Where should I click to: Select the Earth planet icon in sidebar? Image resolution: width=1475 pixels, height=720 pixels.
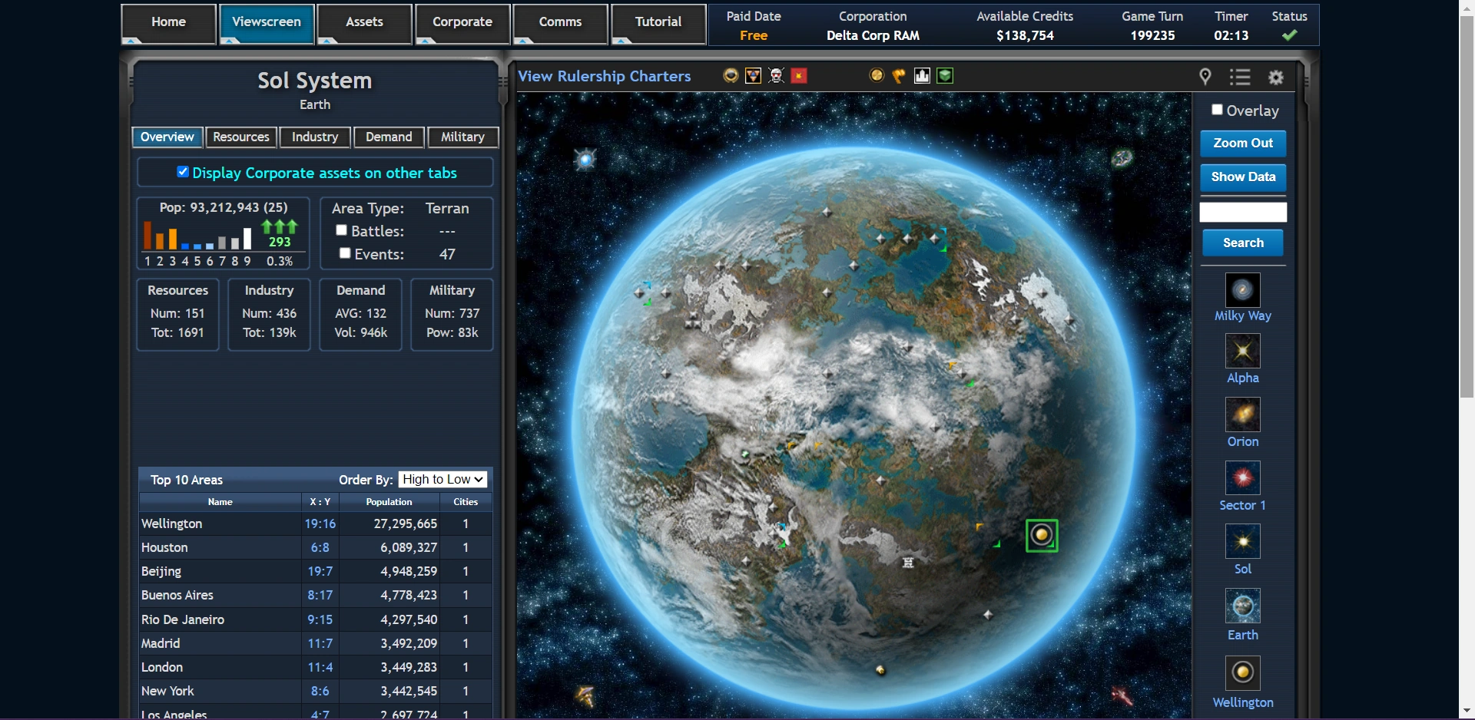1242,606
